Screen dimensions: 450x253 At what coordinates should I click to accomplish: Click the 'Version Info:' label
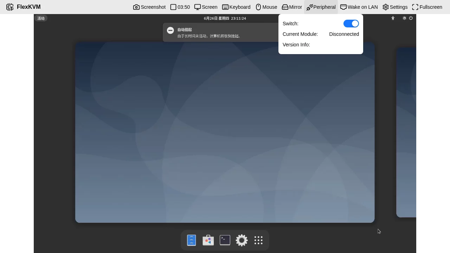point(296,45)
